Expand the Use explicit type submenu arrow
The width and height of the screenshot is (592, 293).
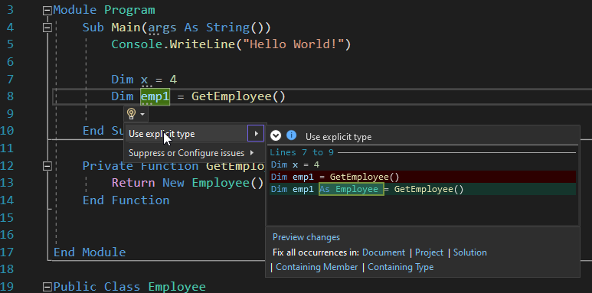point(256,133)
